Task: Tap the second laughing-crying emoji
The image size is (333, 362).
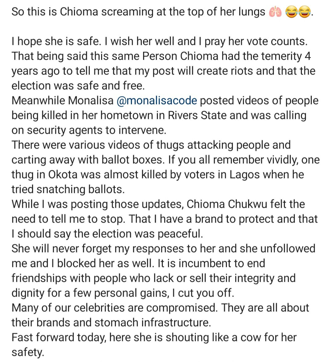Action: pos(305,12)
